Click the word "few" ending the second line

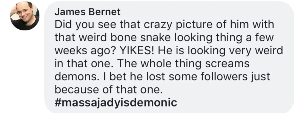[x=264, y=37]
